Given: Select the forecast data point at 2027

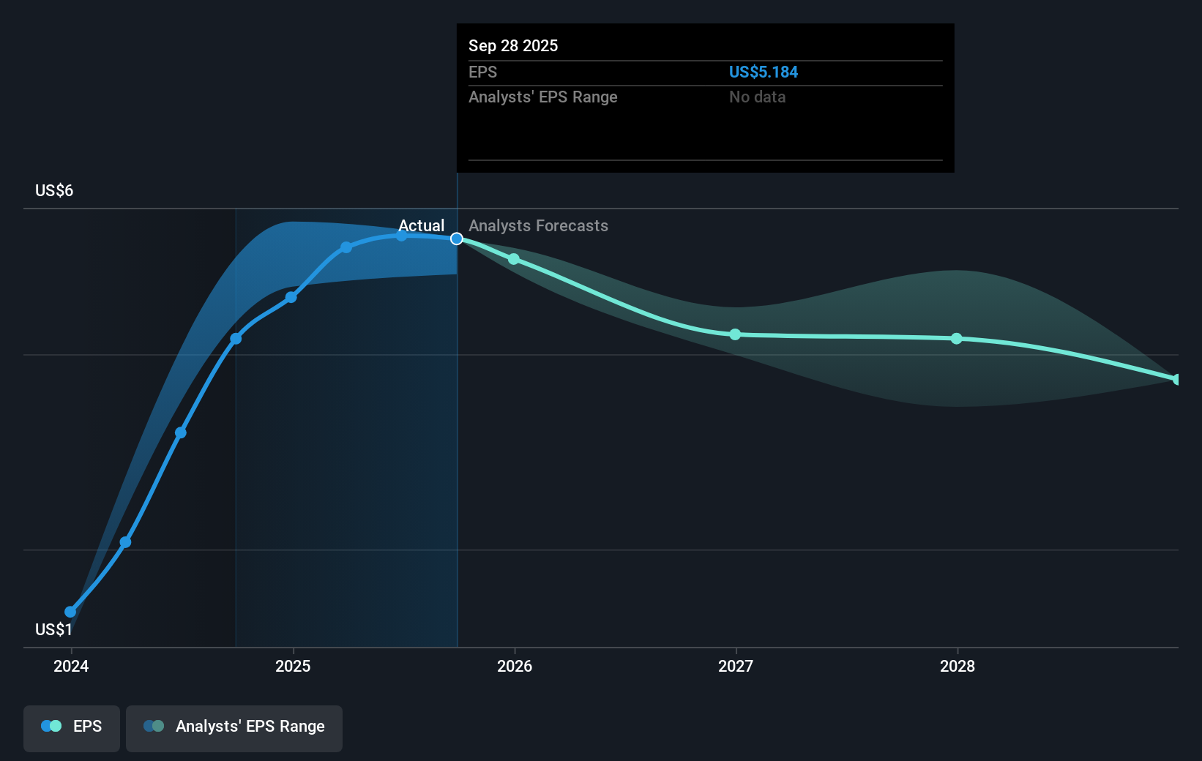Looking at the screenshot, I should pyautogui.click(x=736, y=334).
